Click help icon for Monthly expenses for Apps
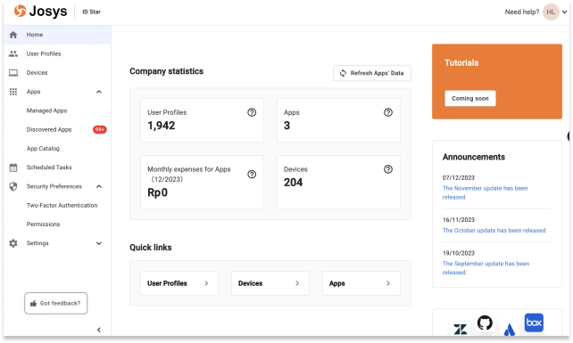Screen dimensions: 573x343 pos(252,175)
